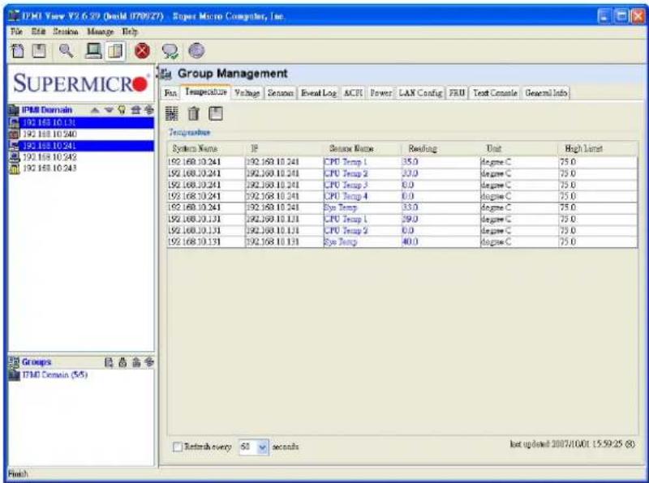Click the System Name column header
Screen dimensions: 649x483
click(x=206, y=148)
